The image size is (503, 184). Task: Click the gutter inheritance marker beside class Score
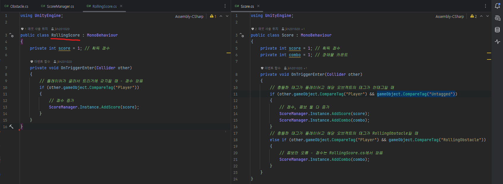(x=242, y=35)
